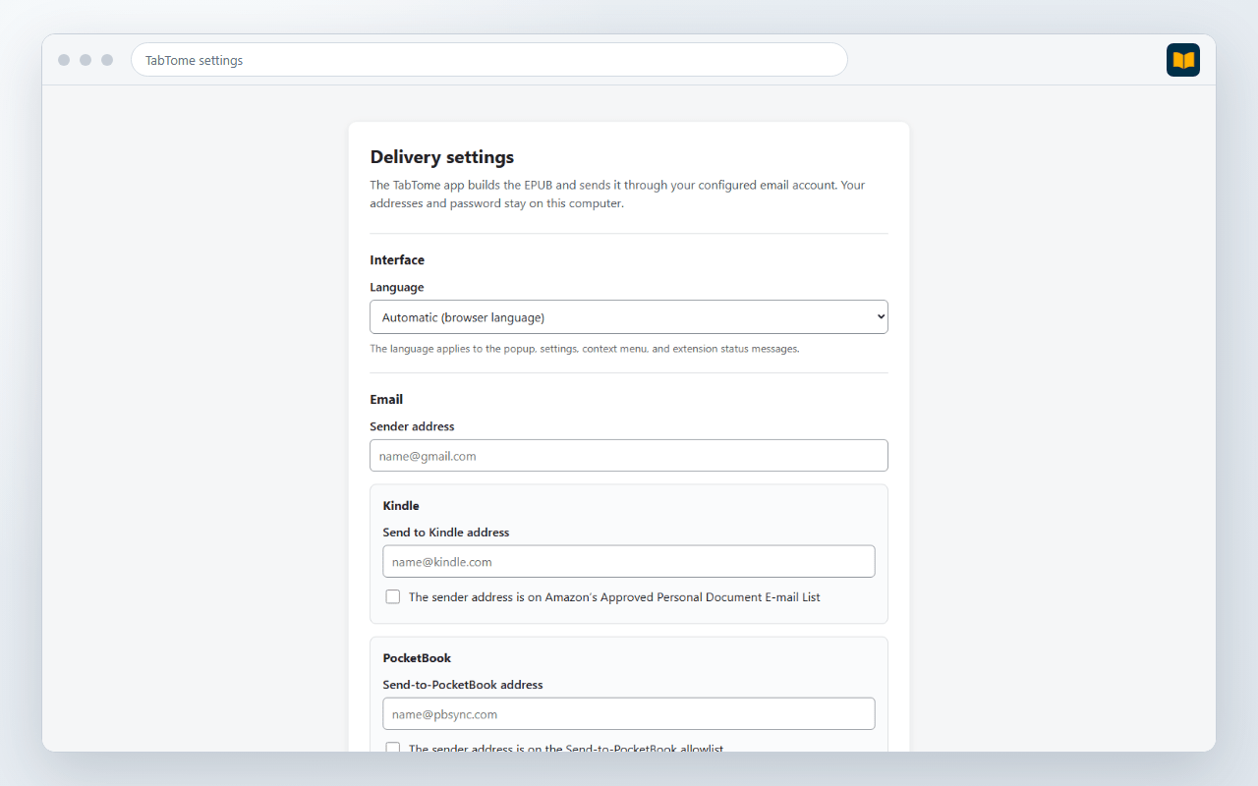Click the TabTome settings address bar
Image resolution: width=1258 pixels, height=786 pixels.
(489, 60)
